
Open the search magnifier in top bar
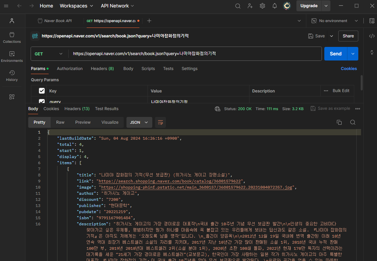238,6
